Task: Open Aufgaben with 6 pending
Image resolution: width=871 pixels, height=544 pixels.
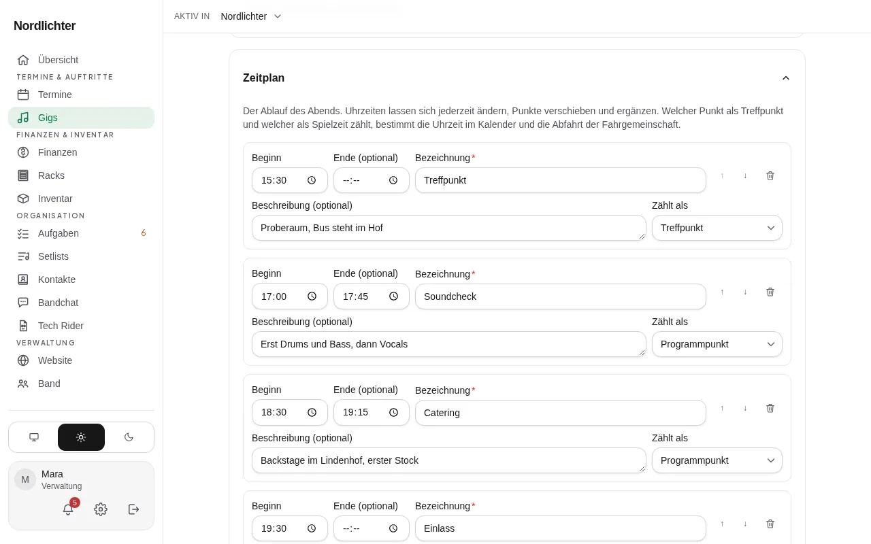Action: 82,233
